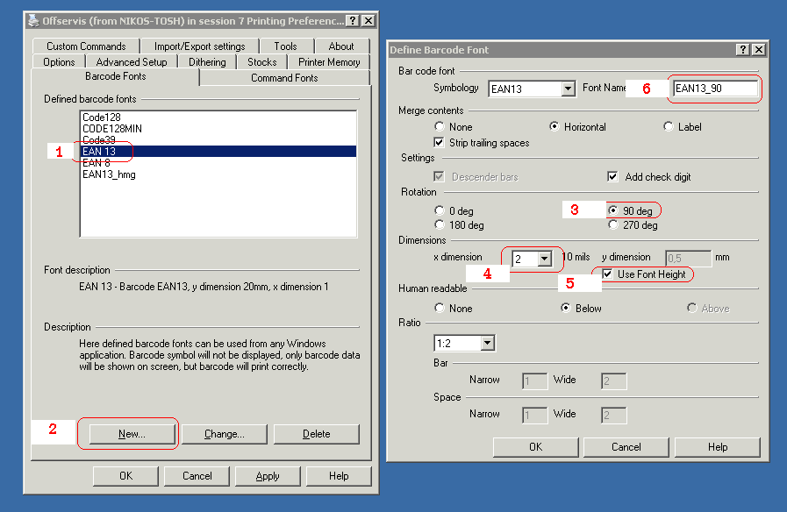
Task: Expand the x dimension dropdown
Action: point(545,259)
